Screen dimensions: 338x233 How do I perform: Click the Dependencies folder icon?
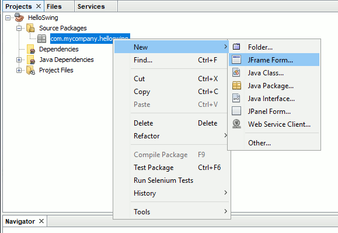click(31, 49)
